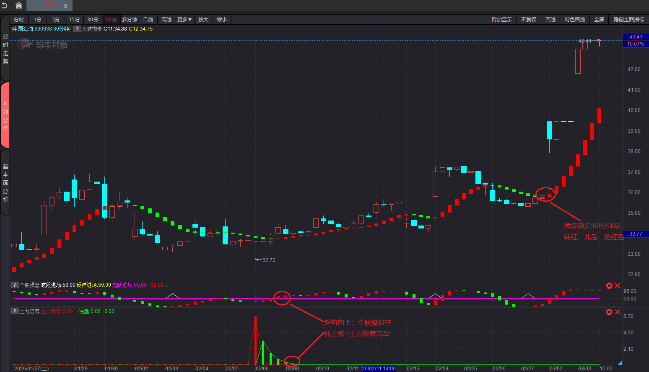Open settings gear for 主力吸筹 panel
Screen dimensions: 649x372
(609, 312)
